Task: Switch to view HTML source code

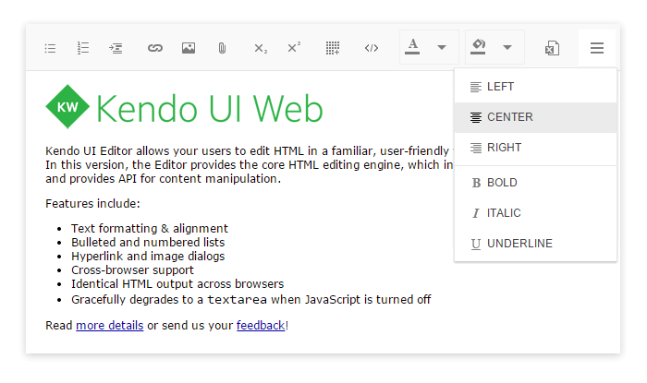Action: (x=372, y=48)
